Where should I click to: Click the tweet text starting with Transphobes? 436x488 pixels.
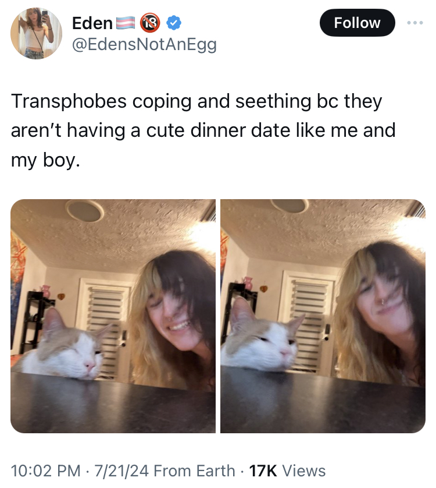203,130
